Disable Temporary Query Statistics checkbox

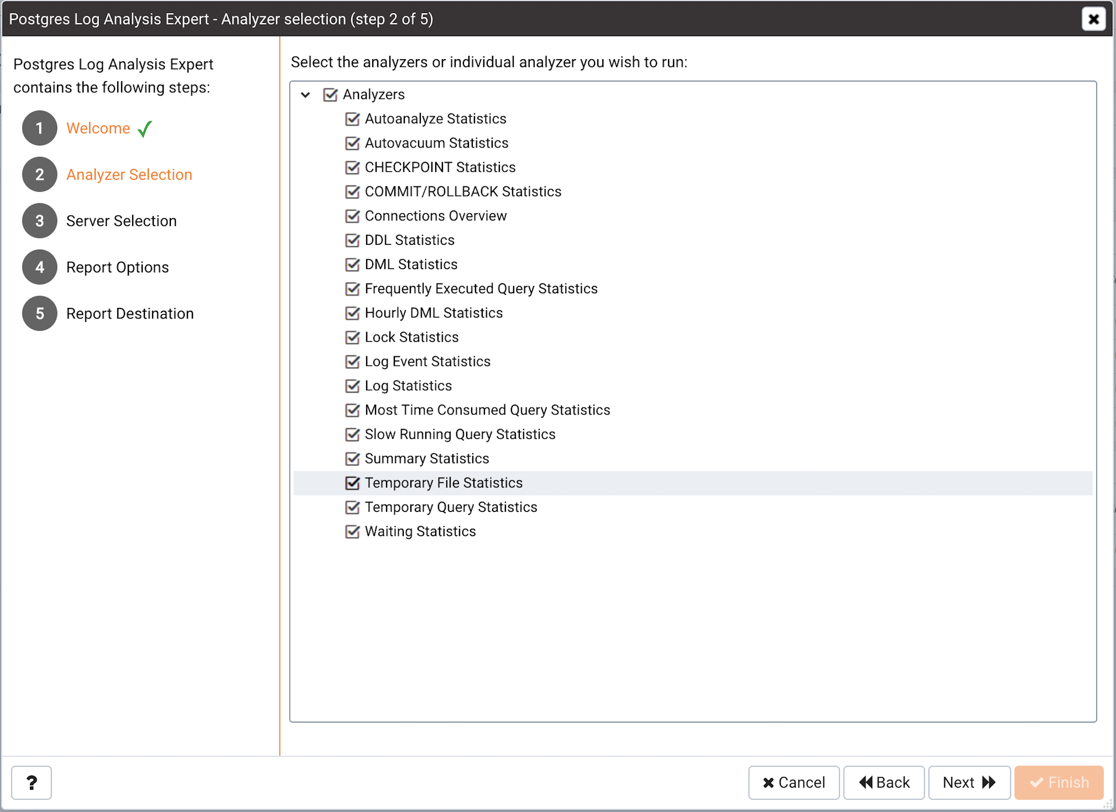[352, 508]
